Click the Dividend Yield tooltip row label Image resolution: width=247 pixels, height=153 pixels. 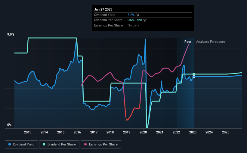tap(105, 15)
